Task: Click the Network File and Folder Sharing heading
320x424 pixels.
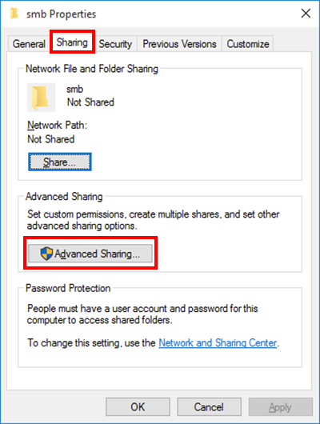Action: [92, 69]
